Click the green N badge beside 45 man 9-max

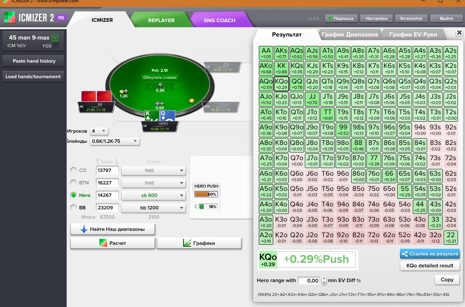(x=55, y=38)
